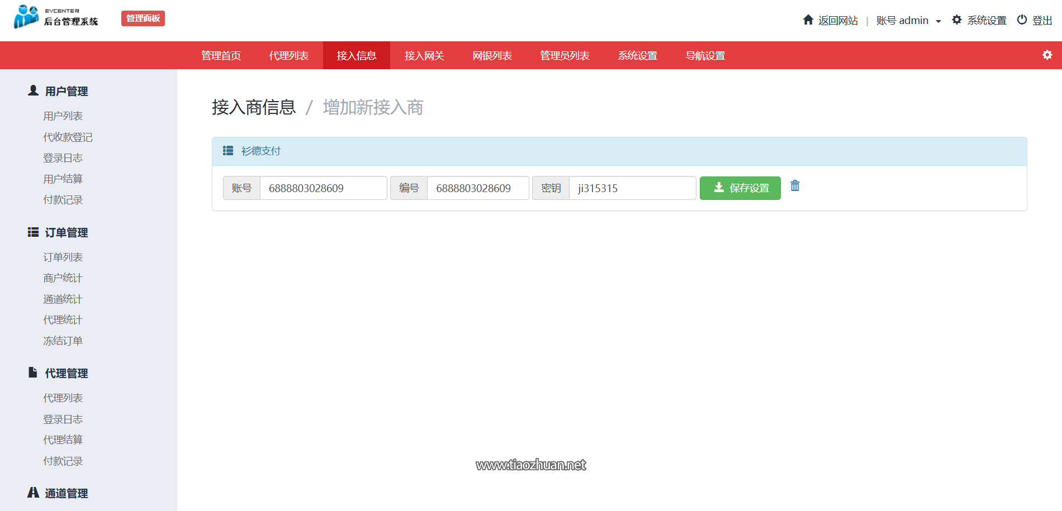This screenshot has height=511, width=1062.
Task: Select the 管理员列表 tab
Action: [565, 55]
